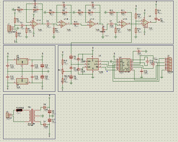
Task: Select the J2 DB9 connector
Action: pyautogui.click(x=169, y=64)
